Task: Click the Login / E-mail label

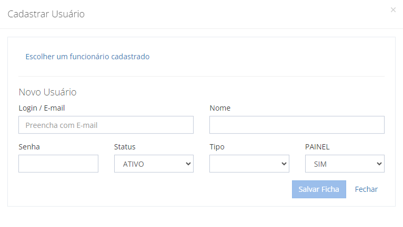Action: point(42,108)
